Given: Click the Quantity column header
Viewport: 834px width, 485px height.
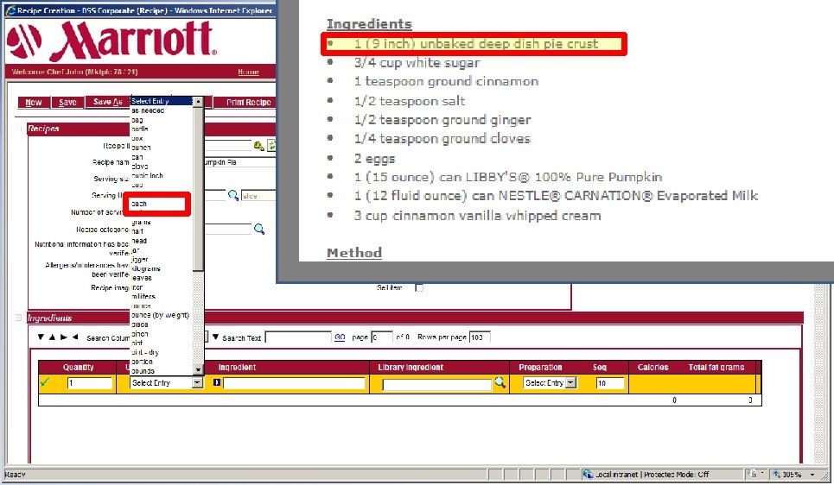Looking at the screenshot, I should pos(78,367).
